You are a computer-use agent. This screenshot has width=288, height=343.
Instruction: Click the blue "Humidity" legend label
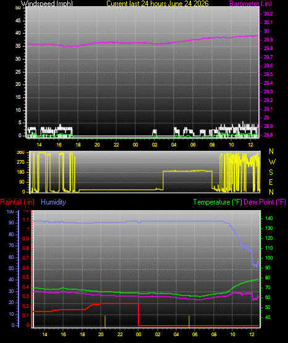tap(53, 202)
